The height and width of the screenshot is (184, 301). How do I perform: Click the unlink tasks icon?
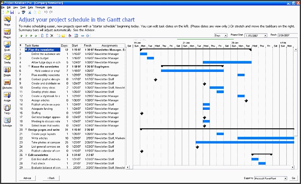click(88, 36)
